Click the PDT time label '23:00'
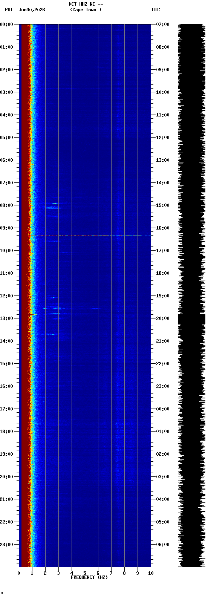Screen dimensions: 208x597 (6, 545)
